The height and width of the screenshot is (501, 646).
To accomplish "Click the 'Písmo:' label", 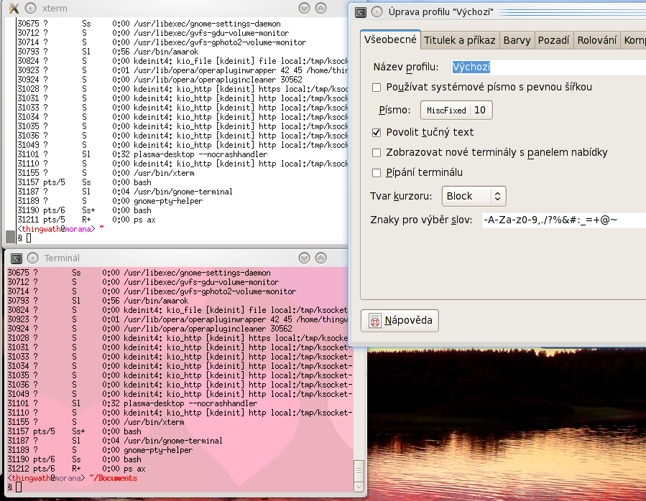I will [394, 111].
